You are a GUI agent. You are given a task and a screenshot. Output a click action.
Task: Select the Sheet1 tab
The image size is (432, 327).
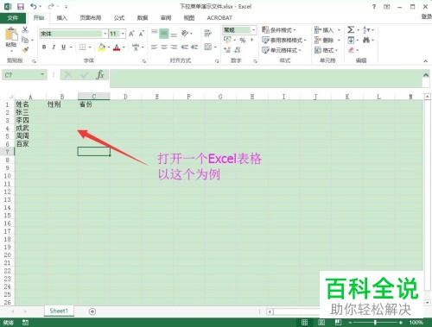pyautogui.click(x=59, y=311)
